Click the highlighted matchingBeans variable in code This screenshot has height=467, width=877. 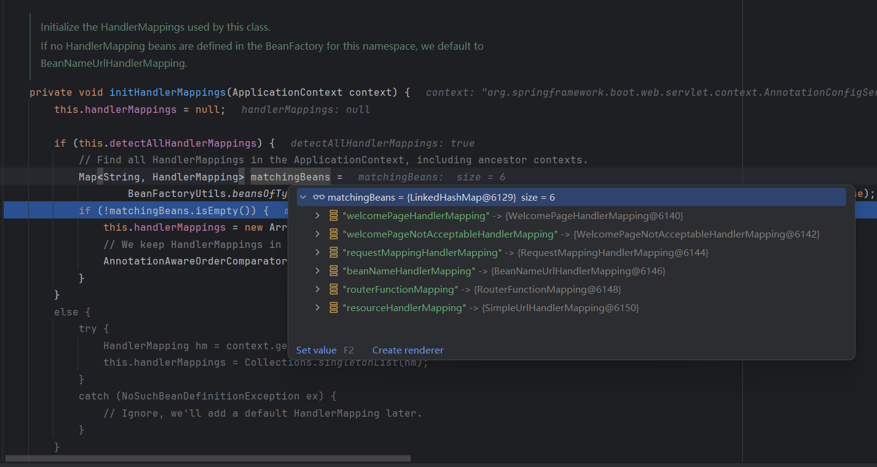290,177
